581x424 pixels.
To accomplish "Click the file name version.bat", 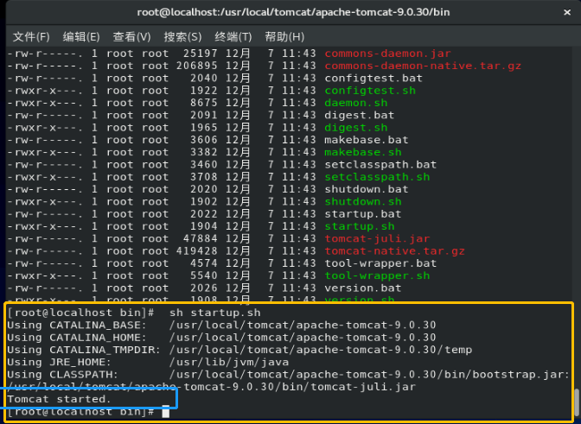I will [363, 288].
